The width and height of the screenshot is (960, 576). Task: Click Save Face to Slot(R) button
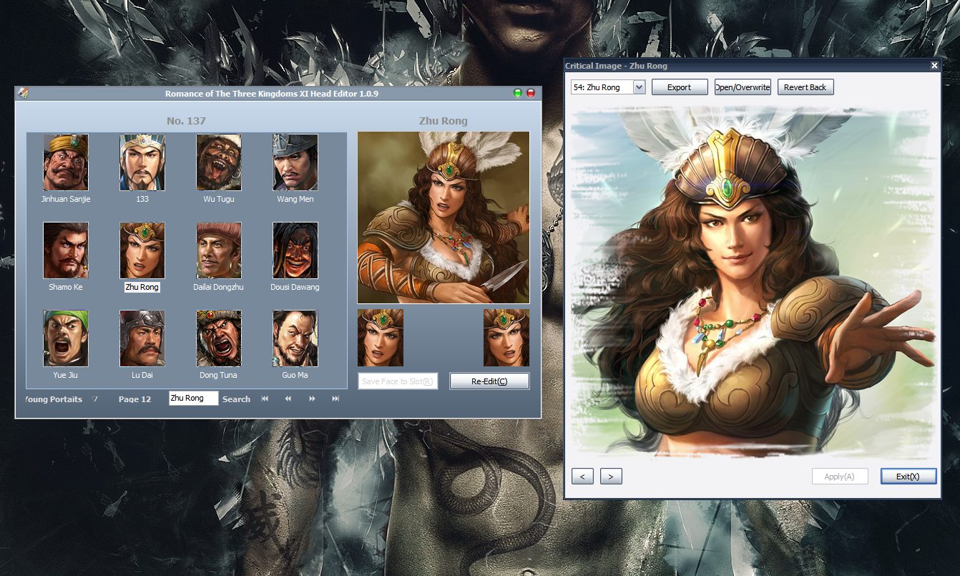tap(398, 381)
